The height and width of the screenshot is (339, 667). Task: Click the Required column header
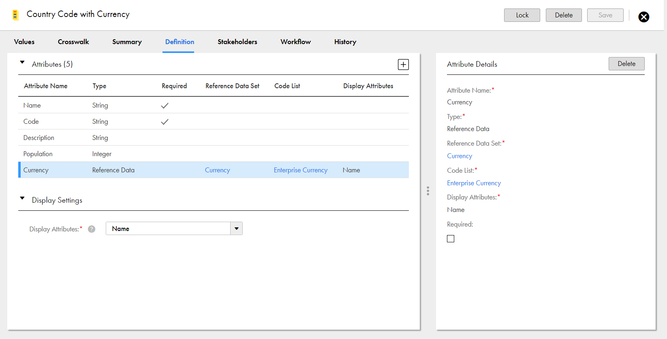(174, 86)
